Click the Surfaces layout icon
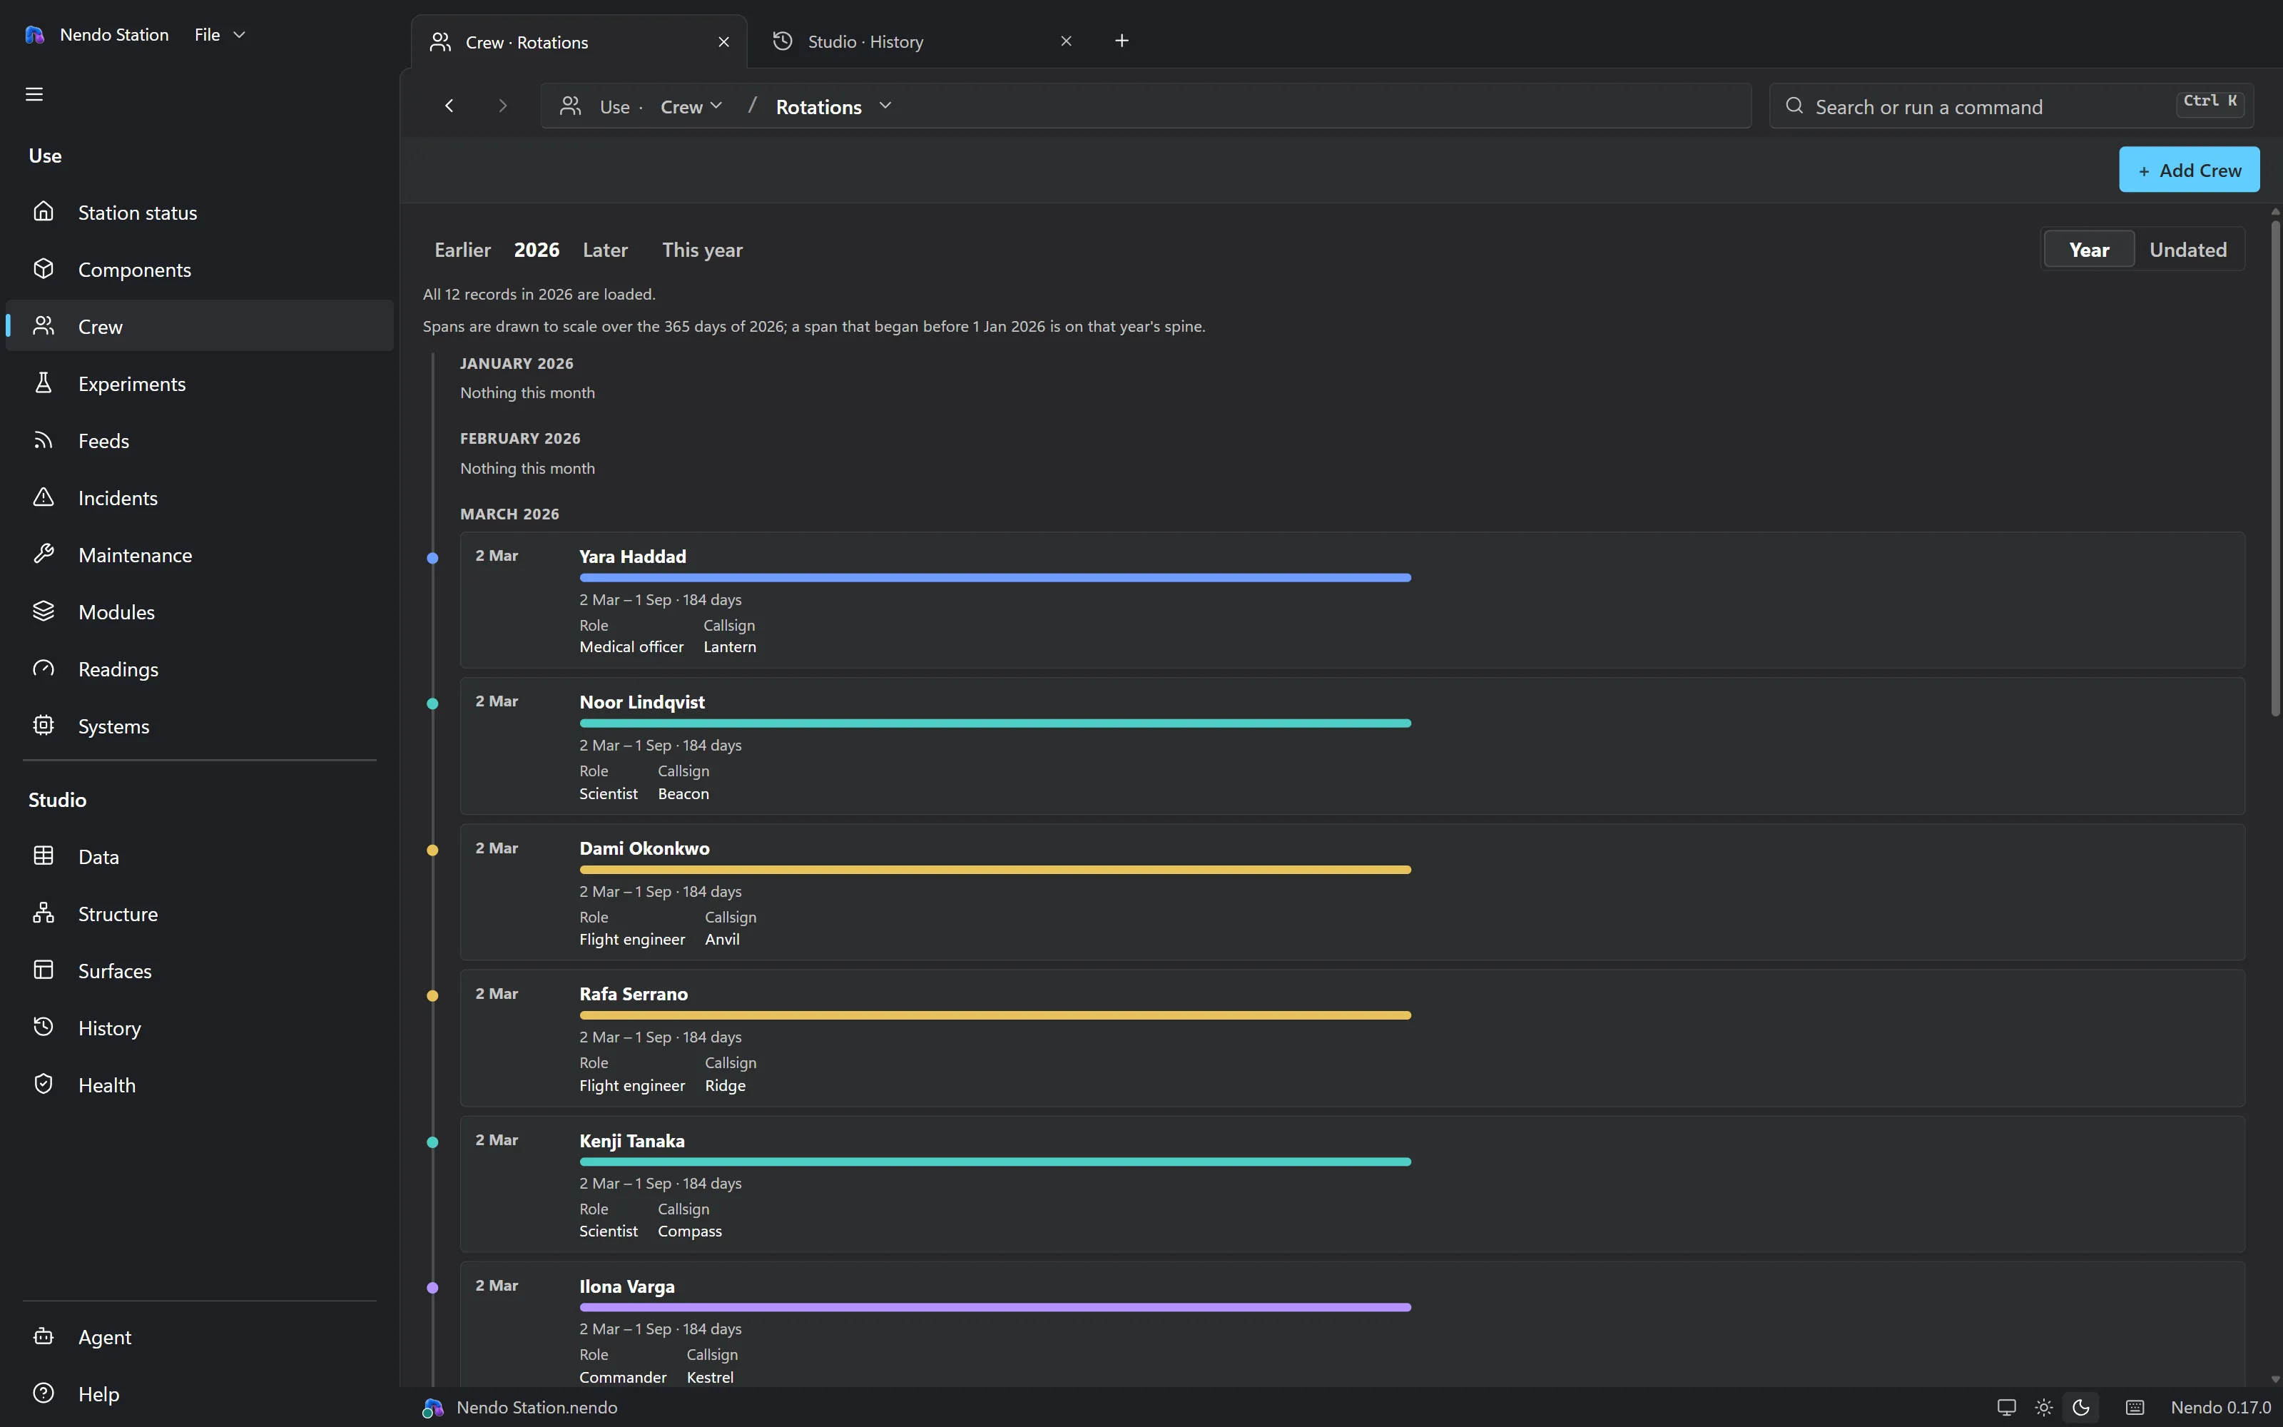 tap(44, 970)
